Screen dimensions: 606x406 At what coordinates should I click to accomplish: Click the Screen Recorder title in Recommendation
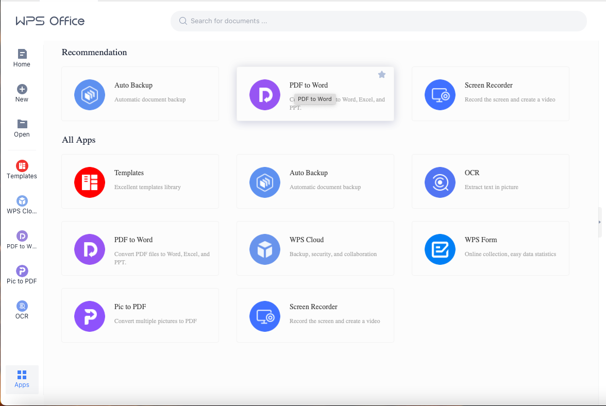point(489,86)
